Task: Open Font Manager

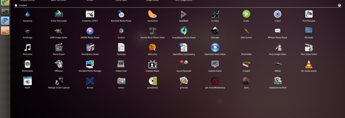Action: (x=309, y=14)
